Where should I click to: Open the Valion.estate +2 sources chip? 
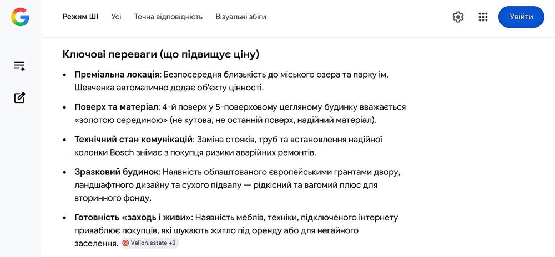coord(150,243)
